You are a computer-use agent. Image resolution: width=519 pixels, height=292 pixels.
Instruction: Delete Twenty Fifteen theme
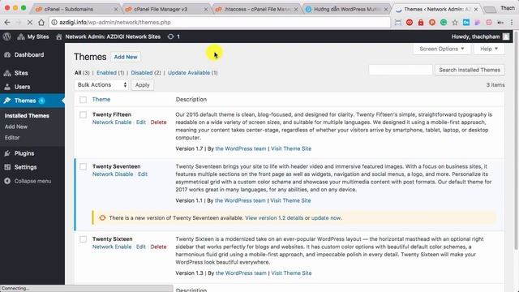(x=159, y=122)
